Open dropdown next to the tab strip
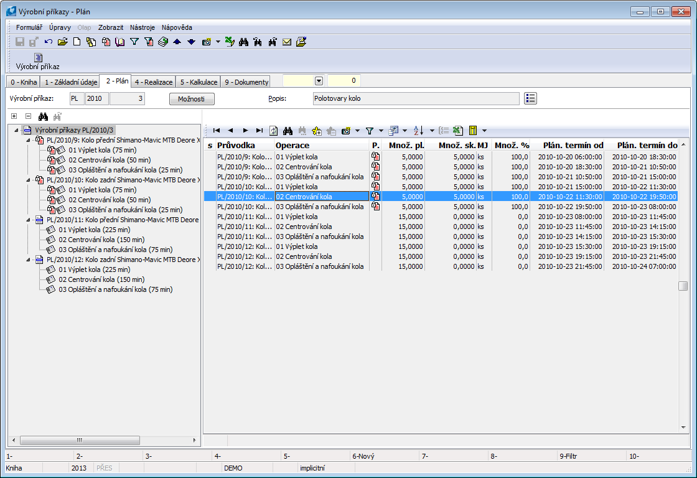 [x=319, y=81]
